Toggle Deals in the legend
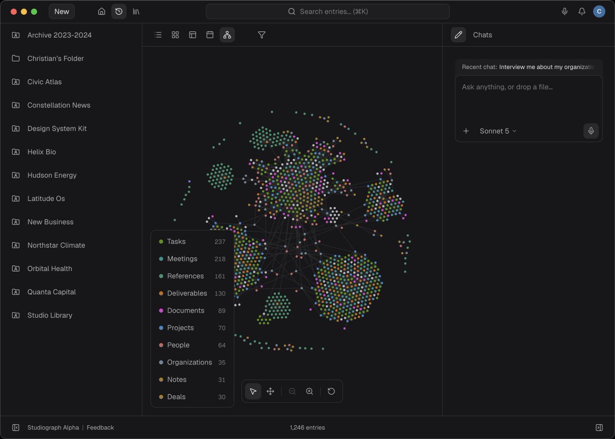This screenshot has width=615, height=439. click(x=192, y=397)
